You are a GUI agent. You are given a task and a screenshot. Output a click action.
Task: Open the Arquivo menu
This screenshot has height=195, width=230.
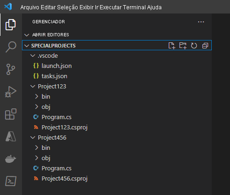tap(29, 7)
